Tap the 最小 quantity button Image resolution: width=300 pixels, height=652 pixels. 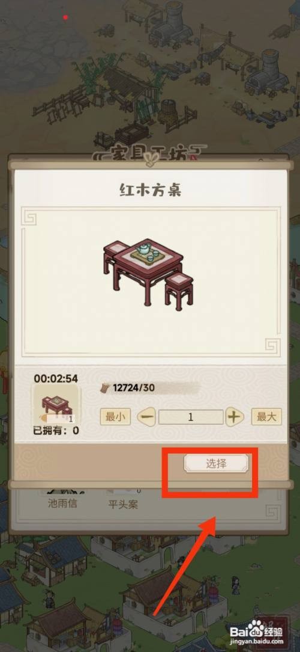(115, 417)
